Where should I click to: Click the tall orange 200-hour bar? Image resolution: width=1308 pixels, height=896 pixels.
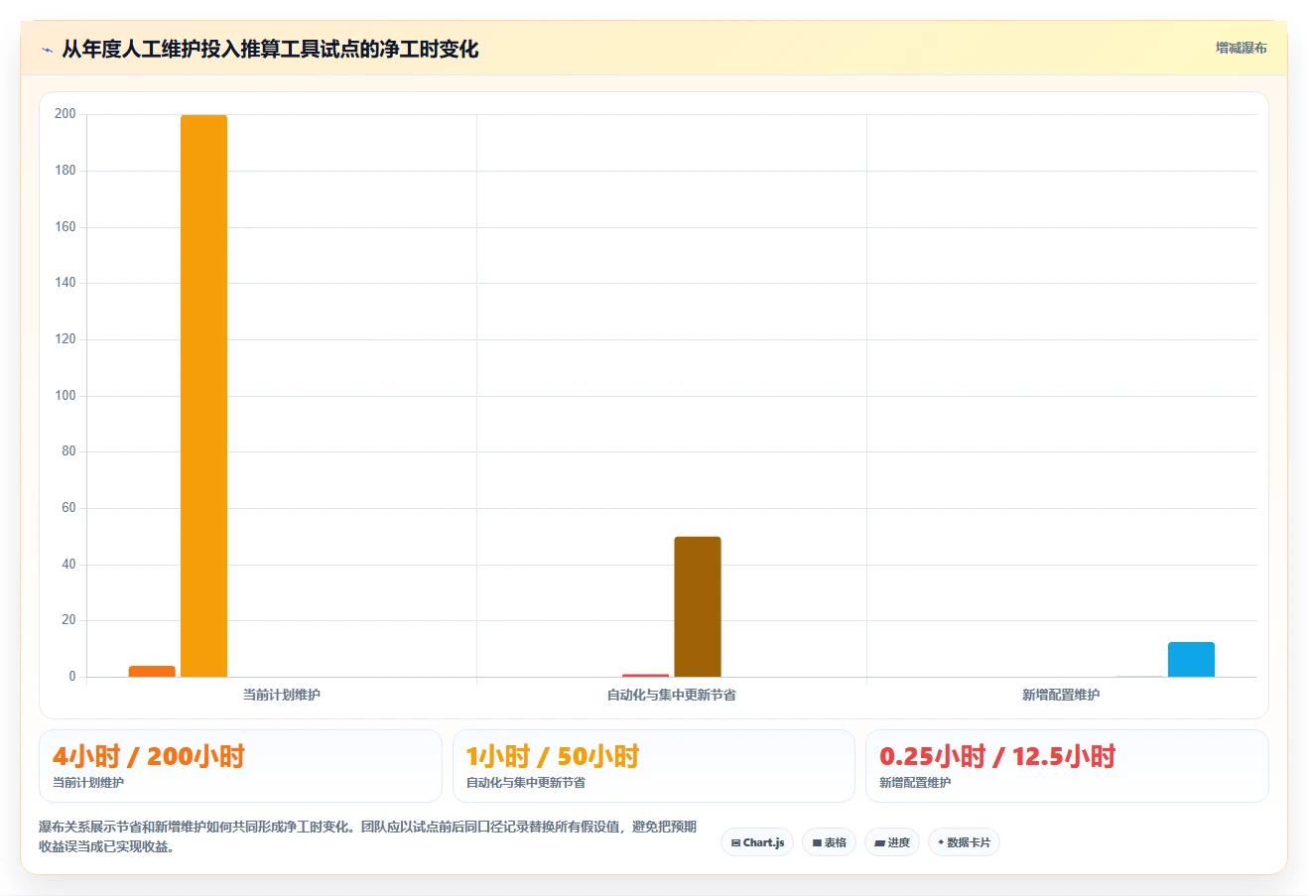[x=203, y=396]
